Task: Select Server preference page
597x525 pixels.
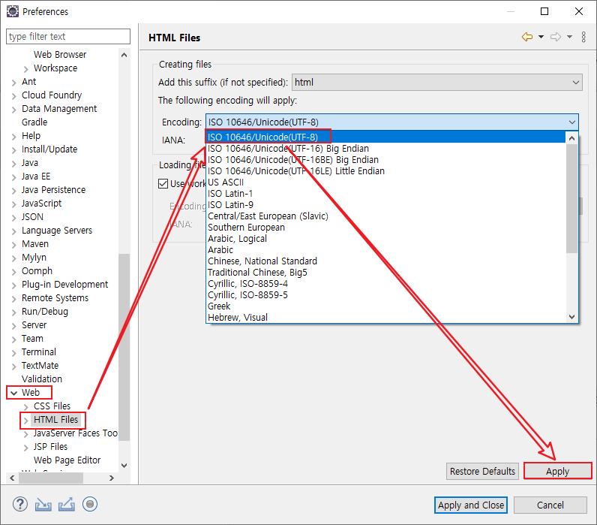Action: tap(34, 324)
